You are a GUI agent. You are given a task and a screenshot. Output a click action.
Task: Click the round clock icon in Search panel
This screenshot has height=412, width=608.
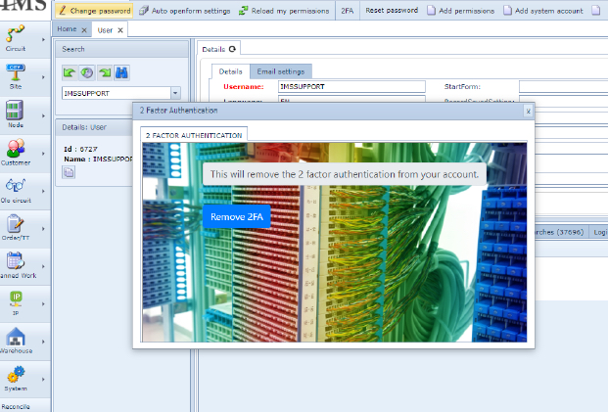tap(87, 72)
